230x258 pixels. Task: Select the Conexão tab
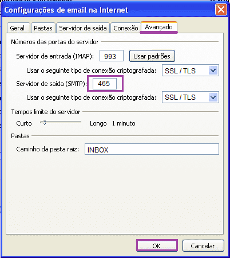point(126,28)
